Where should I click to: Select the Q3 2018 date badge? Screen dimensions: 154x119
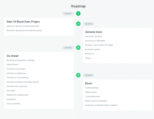68,48
